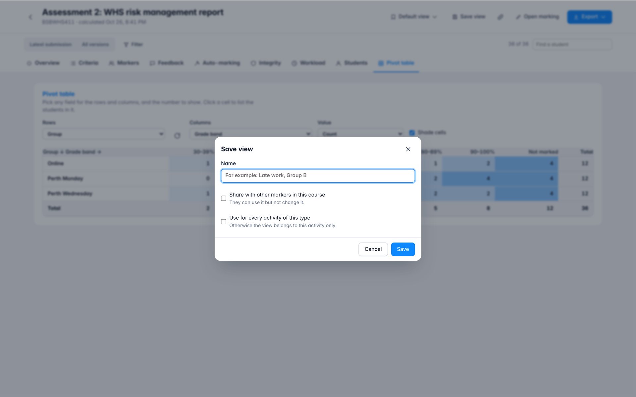The width and height of the screenshot is (636, 397).
Task: Click the Not marked column header
Action: (543, 152)
